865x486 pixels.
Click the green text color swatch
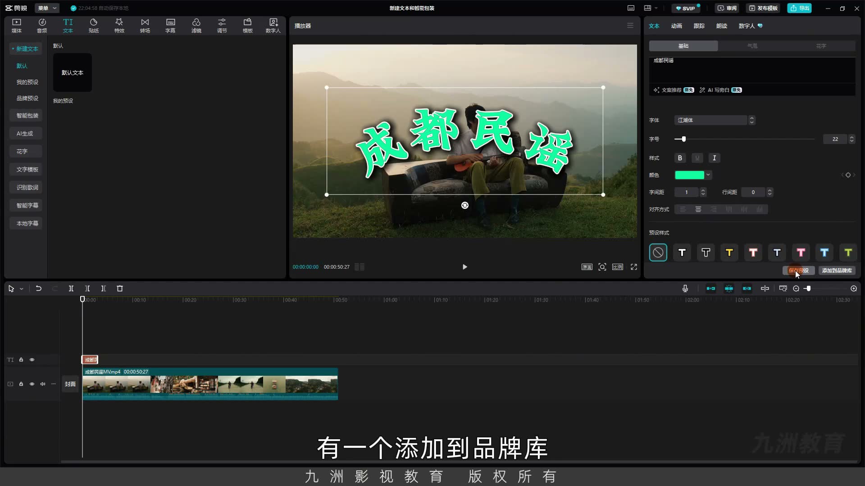pos(689,175)
